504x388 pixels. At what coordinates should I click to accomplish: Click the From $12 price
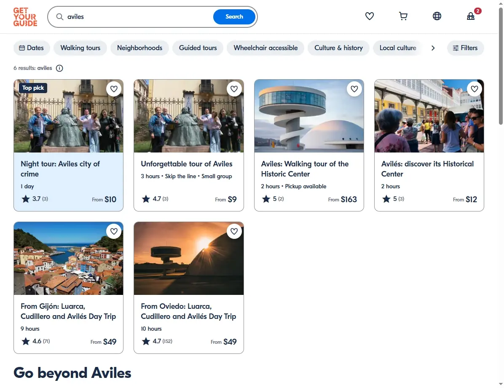465,199
